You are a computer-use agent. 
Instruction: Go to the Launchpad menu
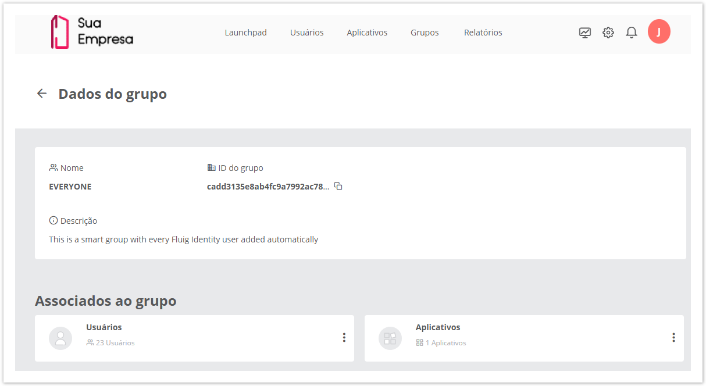pos(245,33)
